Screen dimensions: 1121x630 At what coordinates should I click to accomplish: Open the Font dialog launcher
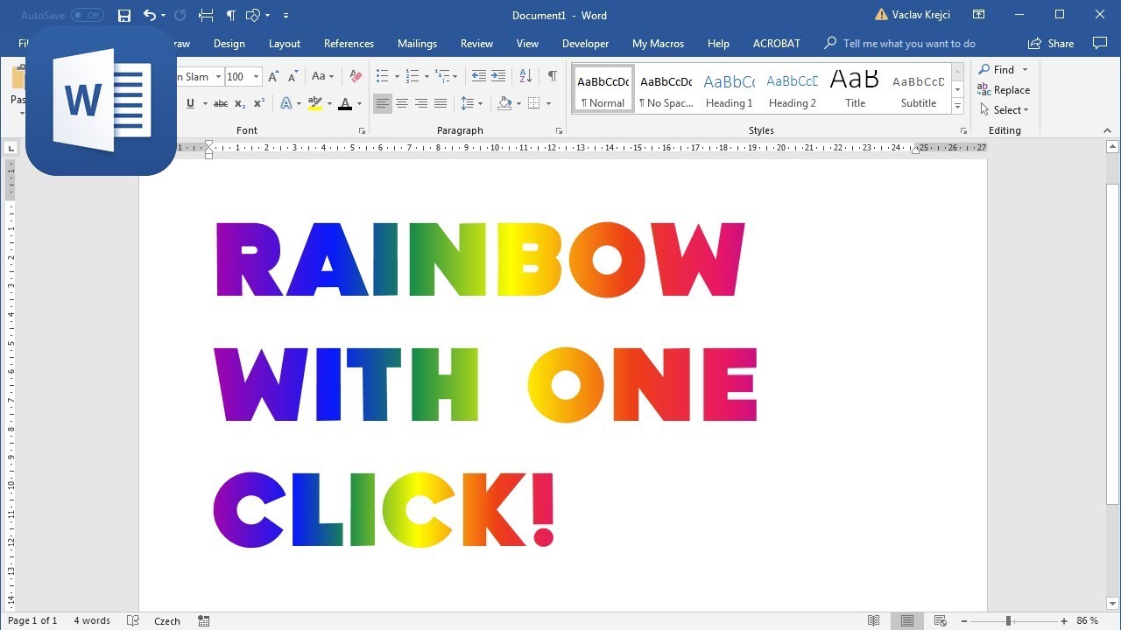click(x=362, y=131)
